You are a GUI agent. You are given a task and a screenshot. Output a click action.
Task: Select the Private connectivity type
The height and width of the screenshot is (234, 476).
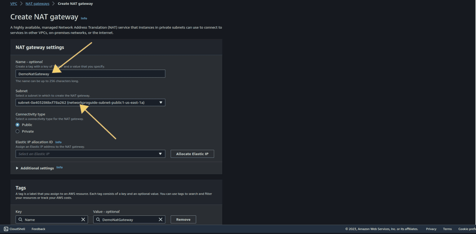(18, 131)
